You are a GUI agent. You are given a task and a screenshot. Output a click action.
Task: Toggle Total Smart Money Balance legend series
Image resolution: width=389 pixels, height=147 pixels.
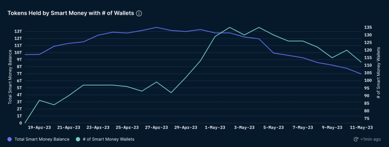(38, 139)
